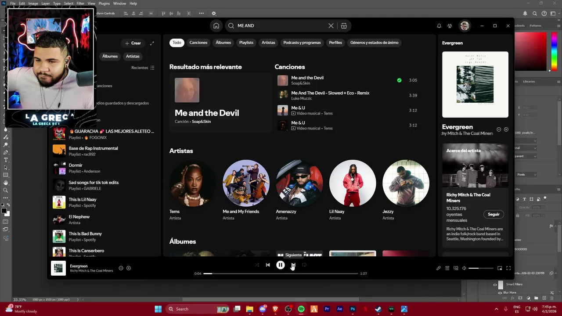This screenshot has width=562, height=316.
Task: Open El Nephew artist in library
Action: click(104, 219)
